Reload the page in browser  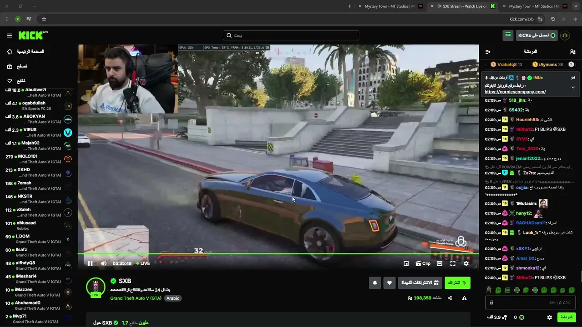point(553,19)
